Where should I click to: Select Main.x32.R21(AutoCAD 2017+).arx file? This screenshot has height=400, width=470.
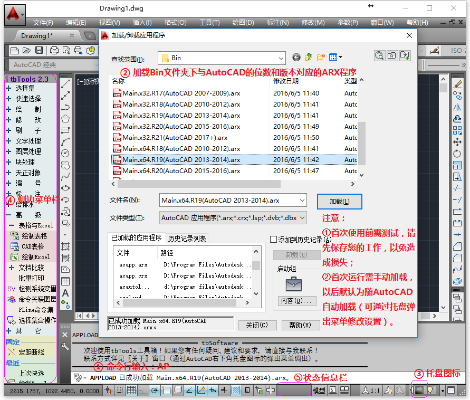(x=175, y=137)
